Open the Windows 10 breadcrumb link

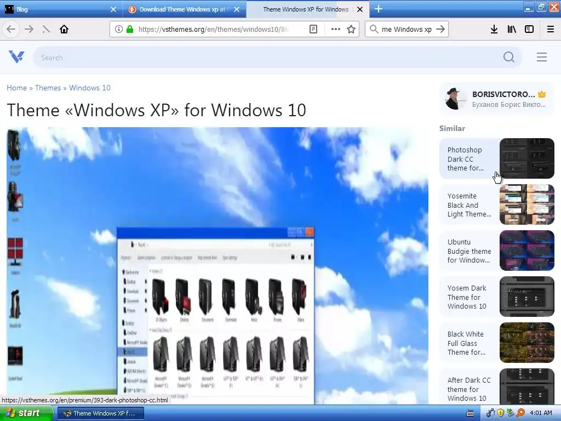89,88
